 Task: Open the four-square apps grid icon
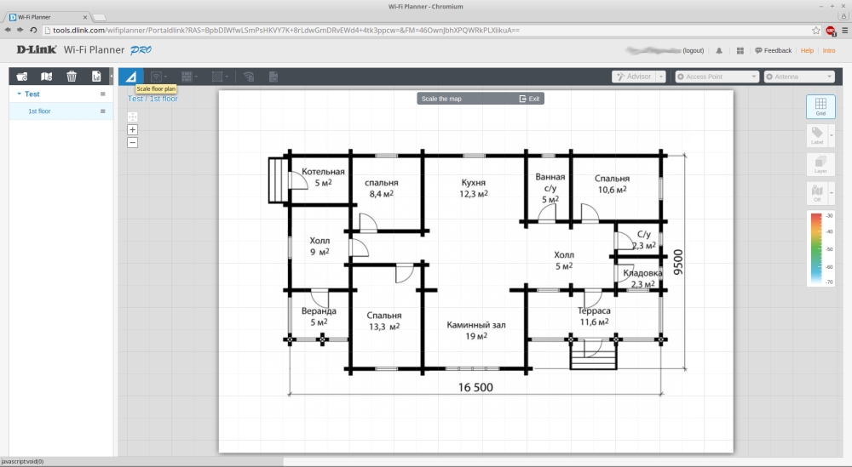click(x=740, y=51)
